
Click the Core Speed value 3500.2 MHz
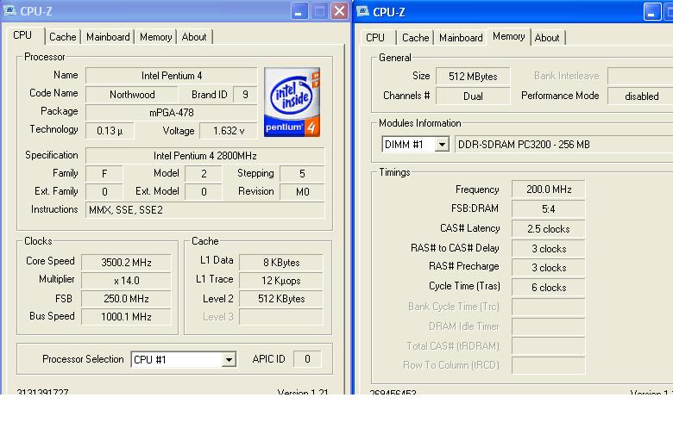click(x=126, y=263)
